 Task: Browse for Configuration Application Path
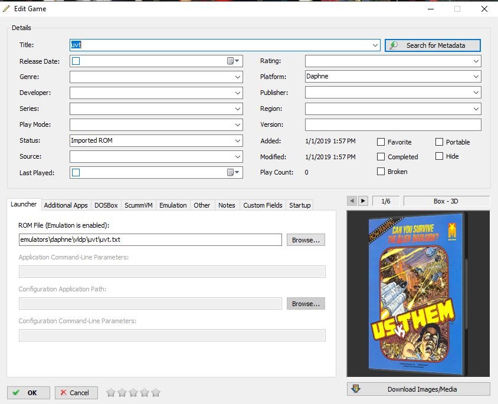[x=306, y=304]
